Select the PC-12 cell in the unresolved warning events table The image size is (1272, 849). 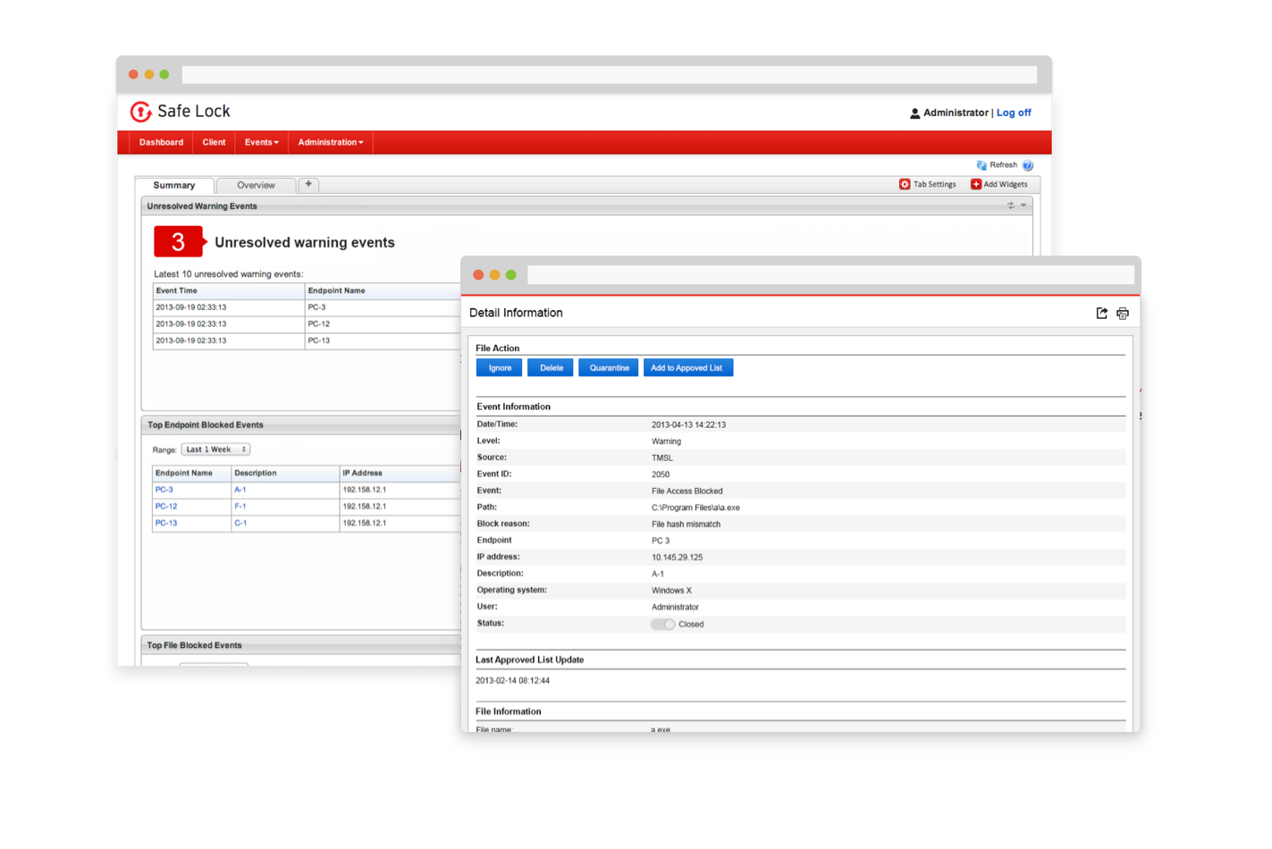pyautogui.click(x=383, y=324)
